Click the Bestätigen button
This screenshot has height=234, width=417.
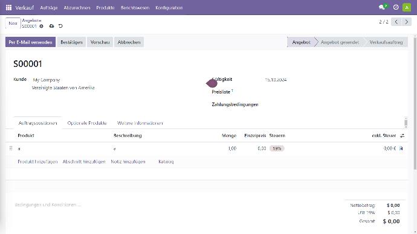71,42
